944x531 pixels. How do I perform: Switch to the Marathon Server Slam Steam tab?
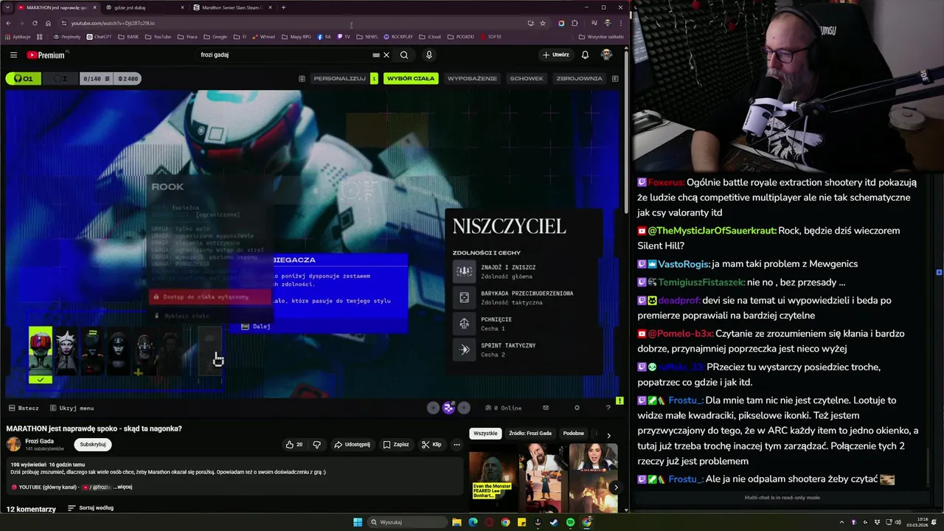[x=232, y=7]
